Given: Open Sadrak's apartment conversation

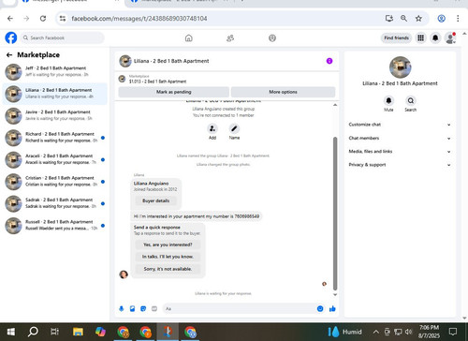Looking at the screenshot, I should click(54, 203).
